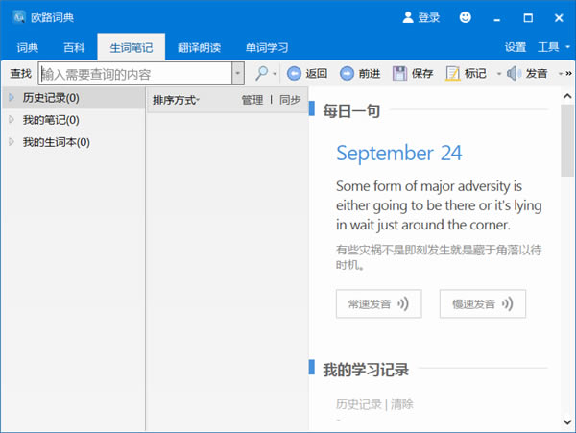Image resolution: width=576 pixels, height=433 pixels.
Task: Click the magnifier search icon
Action: tap(261, 74)
